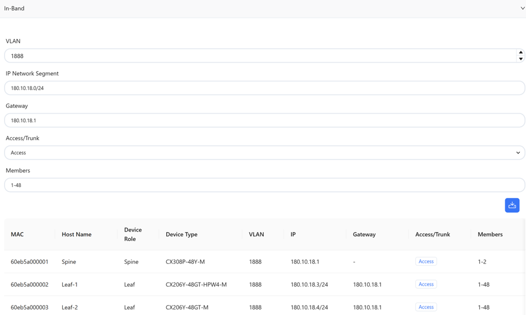Click device type CX206Y-48GT-M
Viewport: 526px width, 315px height.
click(x=187, y=307)
